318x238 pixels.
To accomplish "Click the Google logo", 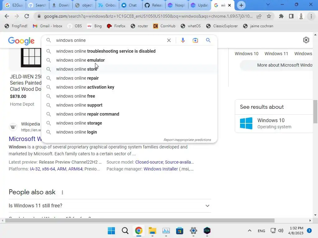I will 21,41.
